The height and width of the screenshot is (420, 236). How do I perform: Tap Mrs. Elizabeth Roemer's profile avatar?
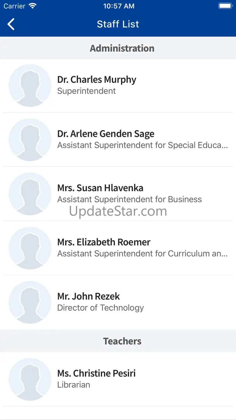[30, 248]
